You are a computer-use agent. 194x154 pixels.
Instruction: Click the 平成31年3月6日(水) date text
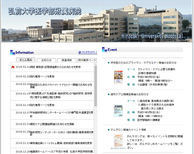(x=149, y=112)
